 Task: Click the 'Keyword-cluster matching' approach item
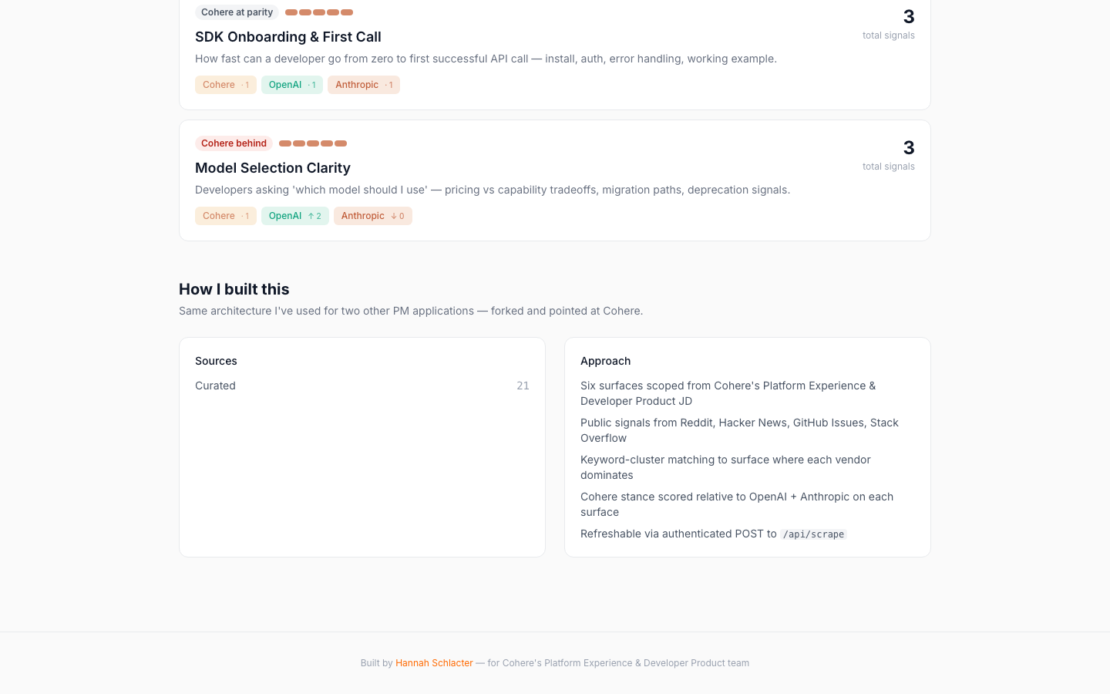725,467
